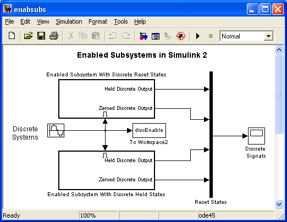Launch the debugger bug icon
The image size is (287, 222).
click(181, 36)
